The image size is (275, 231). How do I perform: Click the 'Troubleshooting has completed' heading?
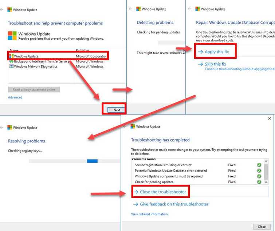(x=160, y=140)
